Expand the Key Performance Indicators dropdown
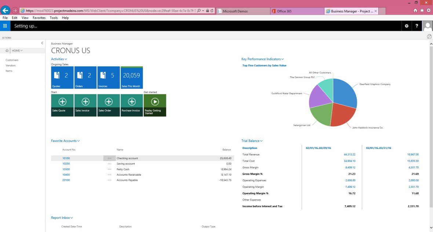The height and width of the screenshot is (232, 433). point(262,59)
